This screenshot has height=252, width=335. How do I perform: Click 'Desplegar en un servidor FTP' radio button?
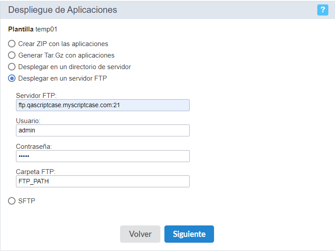pos(12,78)
